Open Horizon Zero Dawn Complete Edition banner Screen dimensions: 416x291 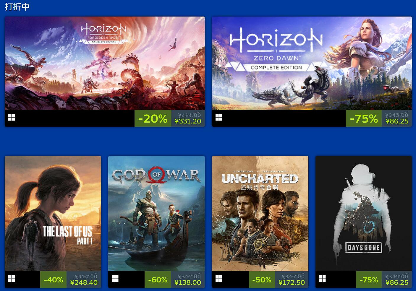click(x=312, y=63)
